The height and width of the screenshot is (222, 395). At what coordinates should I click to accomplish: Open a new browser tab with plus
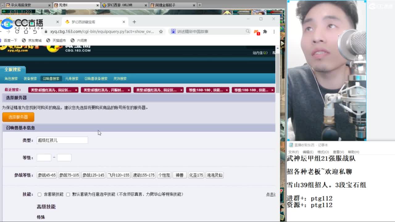tap(134, 22)
